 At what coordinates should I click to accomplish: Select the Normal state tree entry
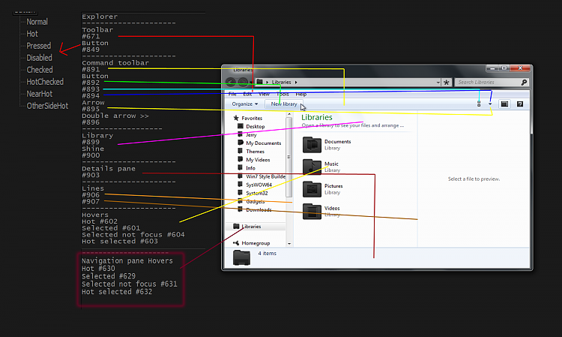tap(37, 22)
